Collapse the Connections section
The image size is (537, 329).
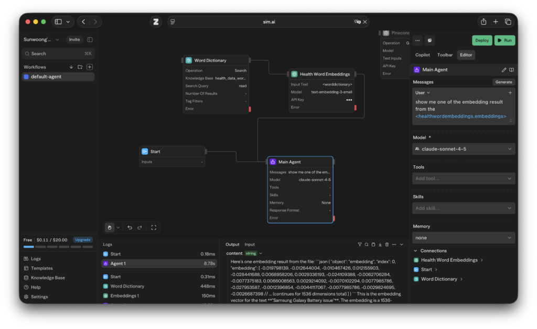[416, 251]
